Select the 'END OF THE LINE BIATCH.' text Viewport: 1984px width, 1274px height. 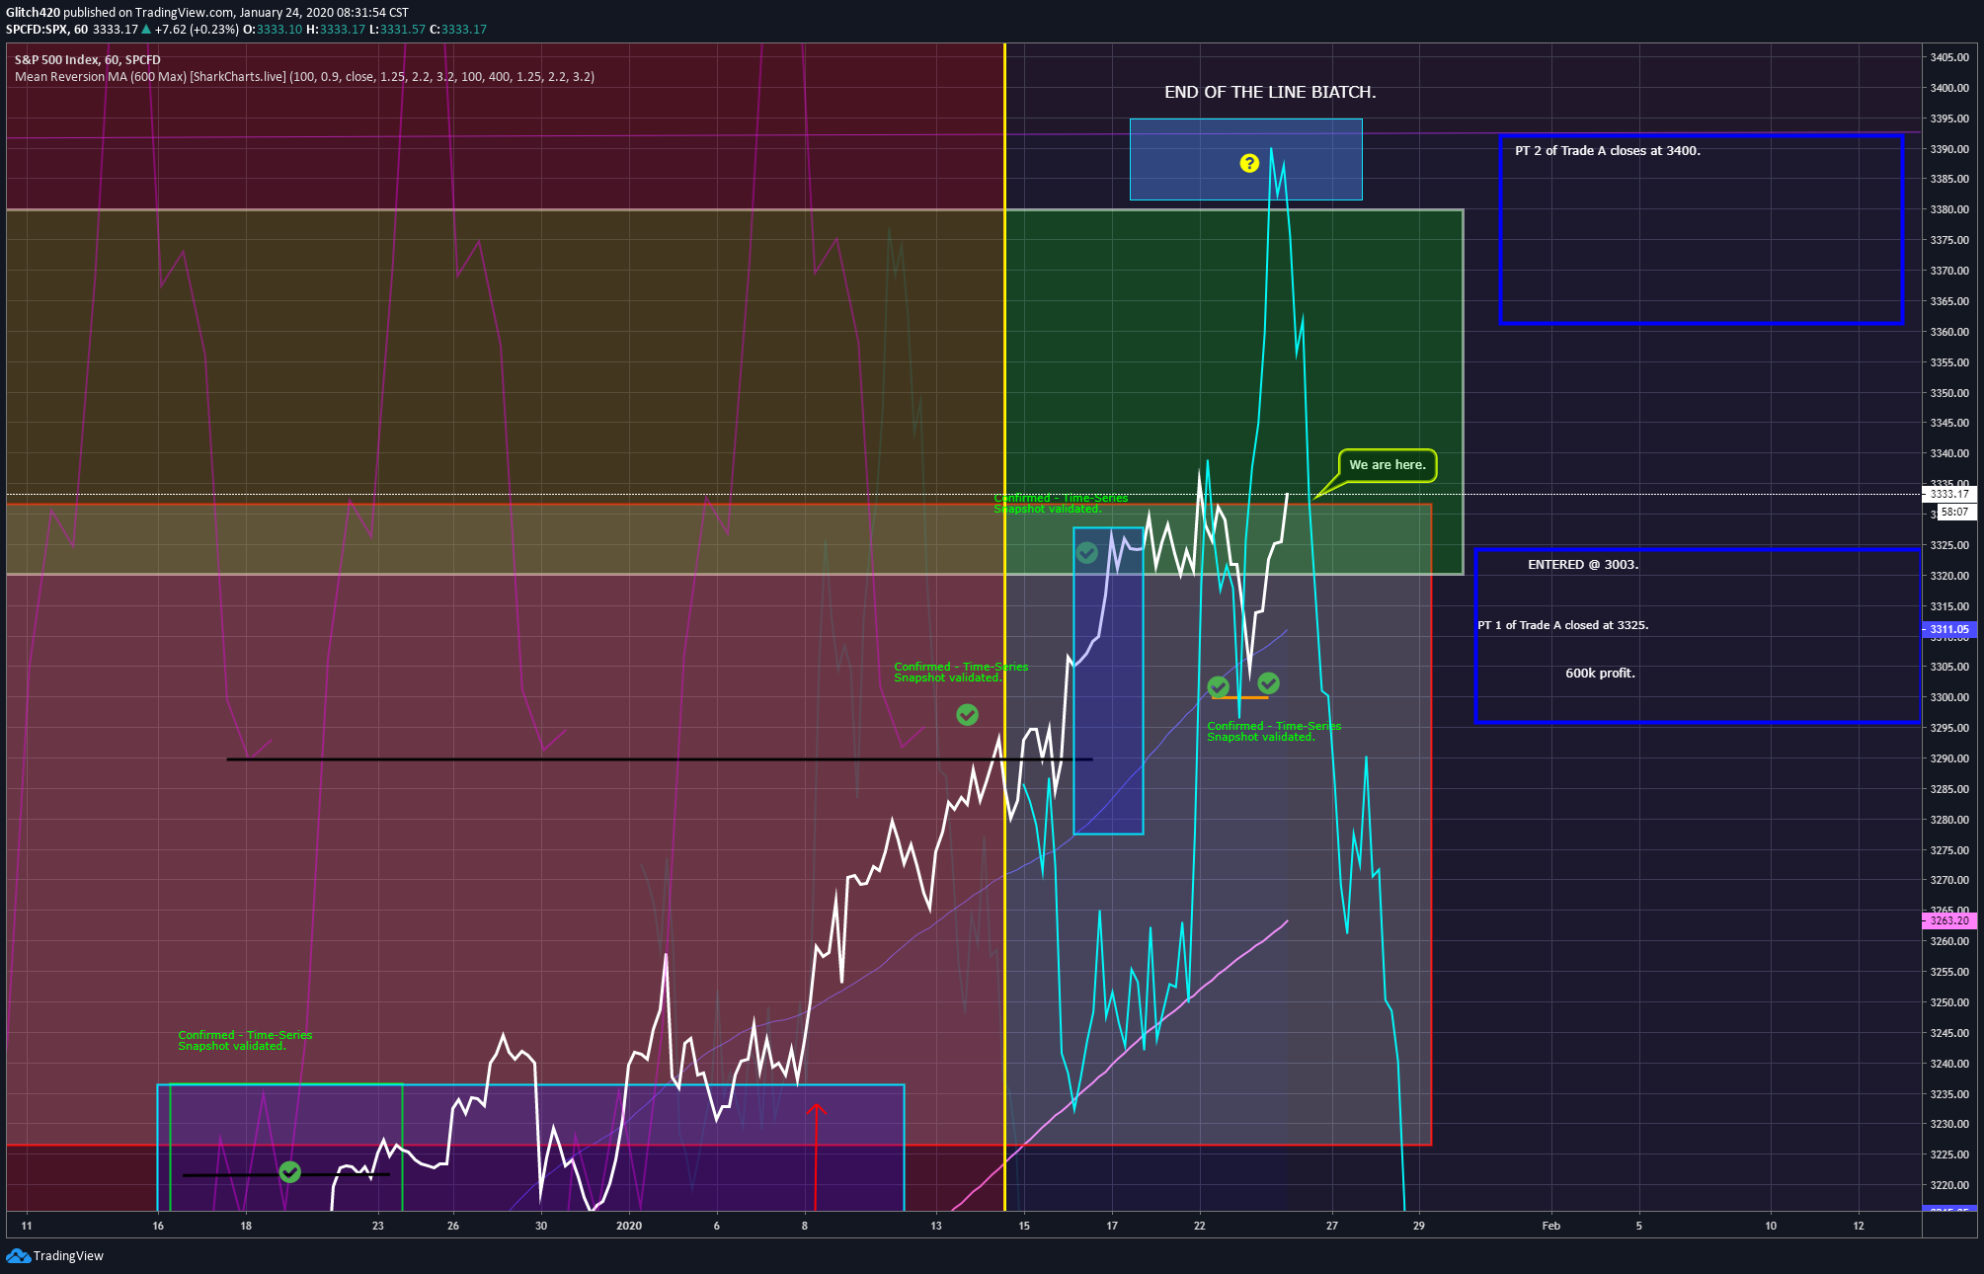coord(1270,92)
